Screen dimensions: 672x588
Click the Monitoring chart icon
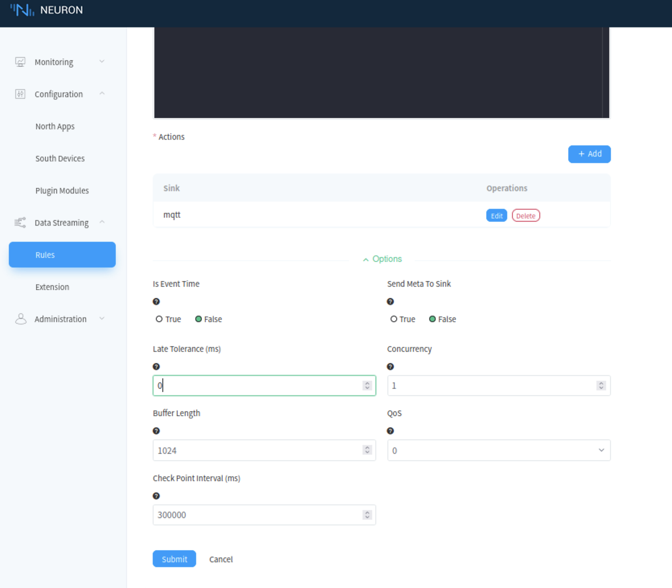point(20,62)
